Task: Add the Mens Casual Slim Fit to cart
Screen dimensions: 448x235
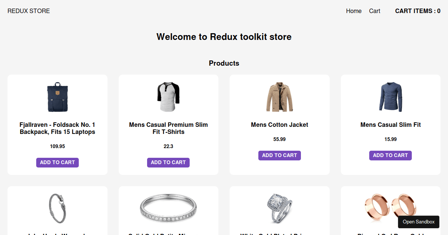Action: tap(390, 155)
